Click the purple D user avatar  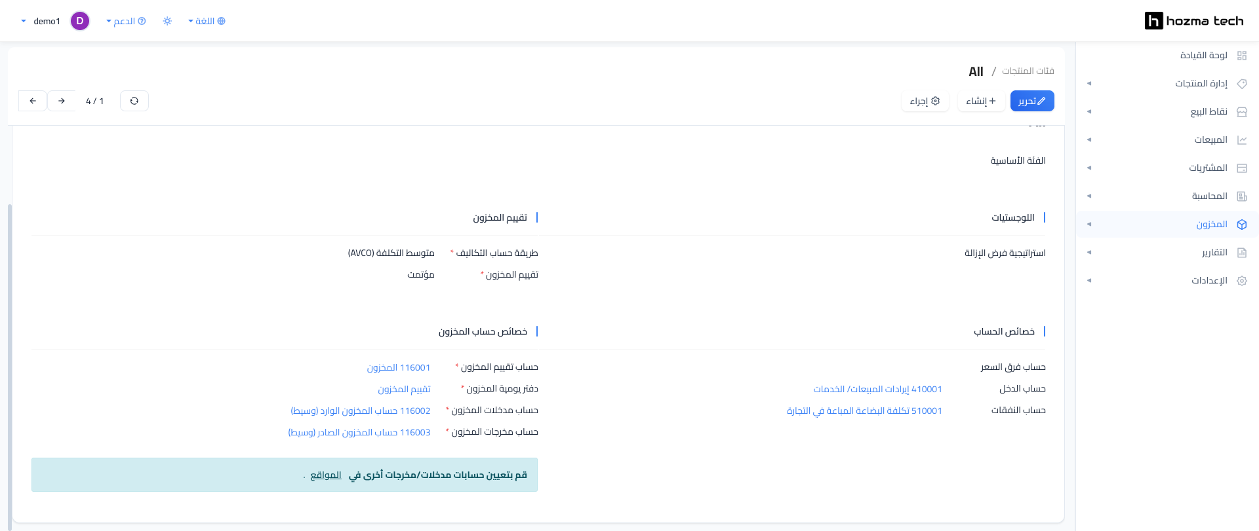coord(80,21)
